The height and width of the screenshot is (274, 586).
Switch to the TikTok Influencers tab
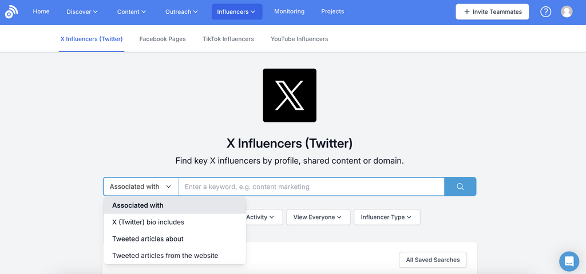point(228,39)
